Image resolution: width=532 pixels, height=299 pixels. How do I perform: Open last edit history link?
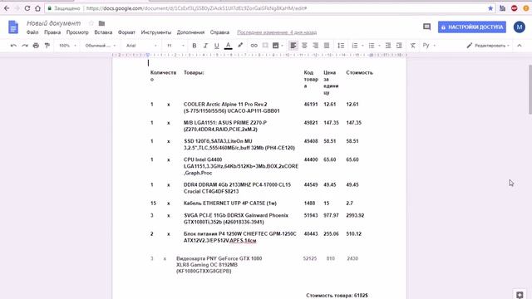coord(277,32)
